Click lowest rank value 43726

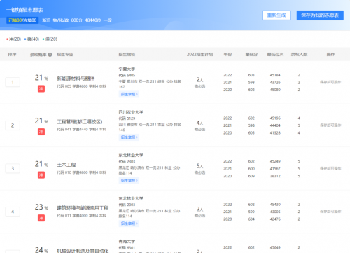[x=275, y=83]
